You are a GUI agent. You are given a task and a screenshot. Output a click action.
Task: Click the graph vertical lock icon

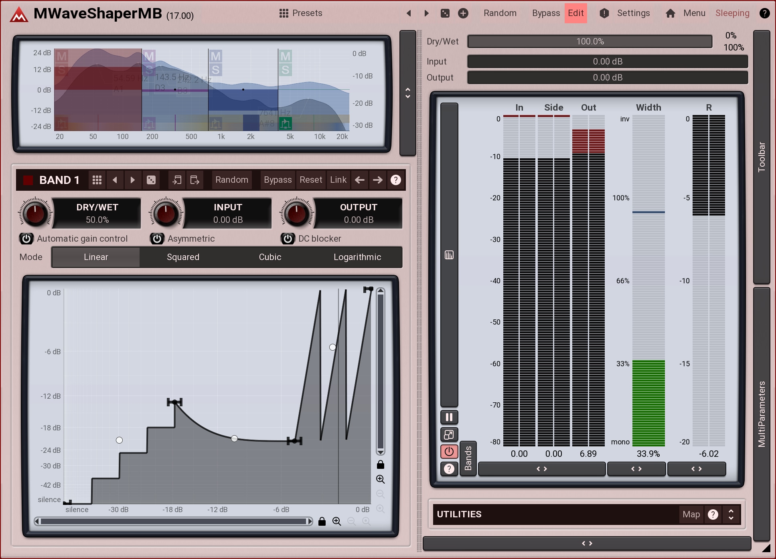pos(380,464)
